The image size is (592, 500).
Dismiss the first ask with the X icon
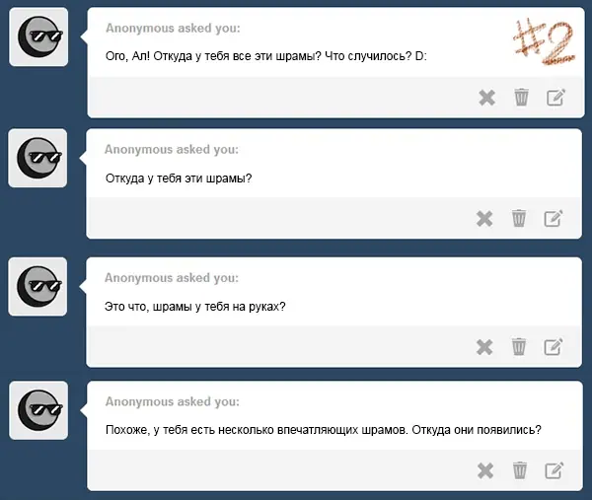pyautogui.click(x=486, y=98)
